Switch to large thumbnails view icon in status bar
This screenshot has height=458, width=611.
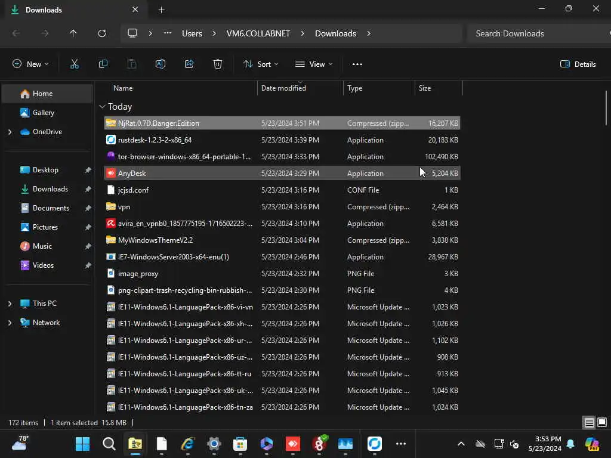602,423
